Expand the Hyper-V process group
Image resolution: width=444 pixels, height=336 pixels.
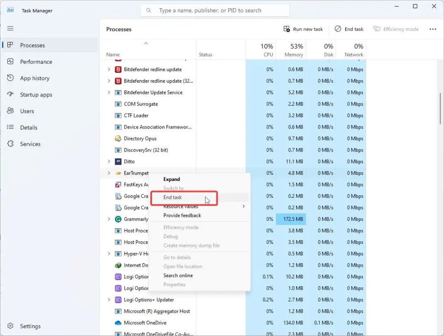pyautogui.click(x=109, y=253)
